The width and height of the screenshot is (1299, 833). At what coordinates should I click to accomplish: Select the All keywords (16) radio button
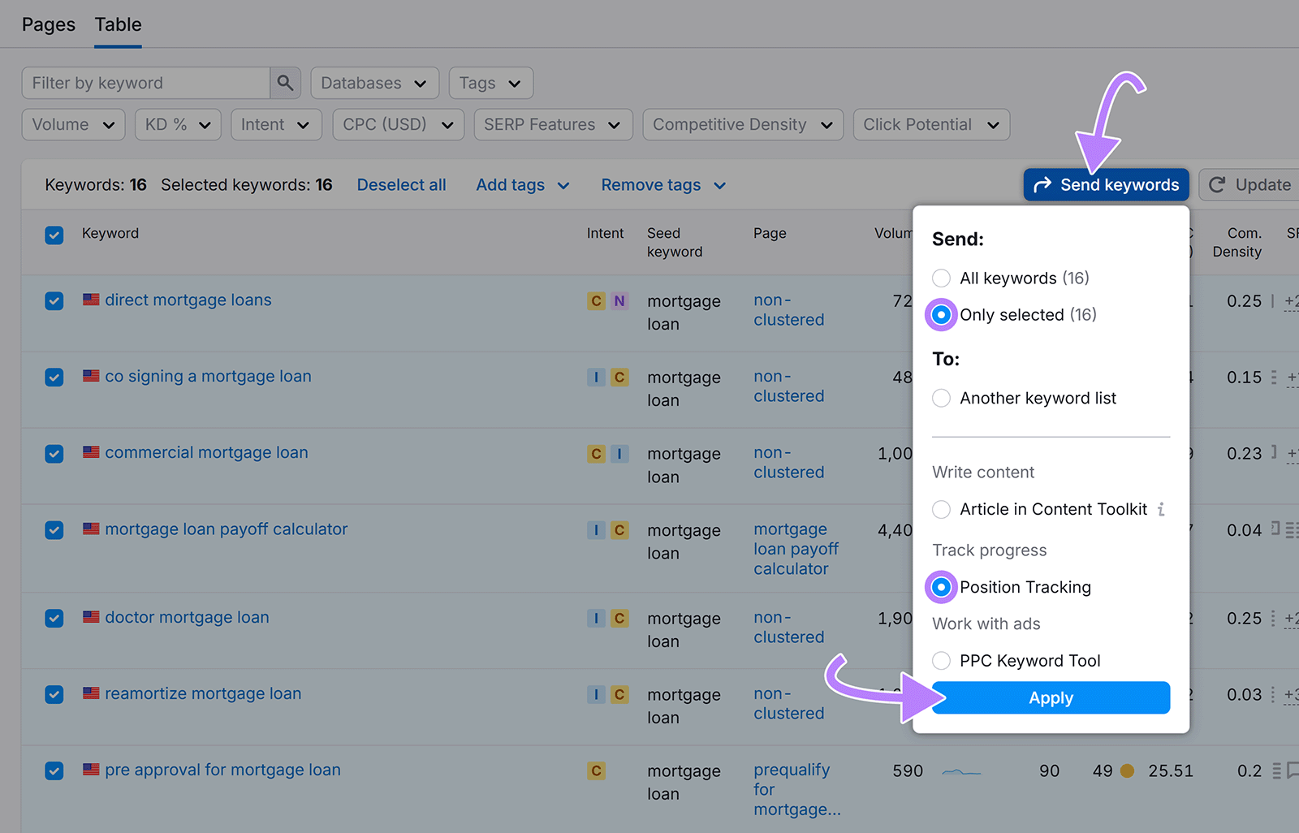click(941, 278)
